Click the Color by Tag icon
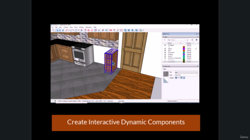Viewport: 250px width, 140px height. tap(192, 40)
